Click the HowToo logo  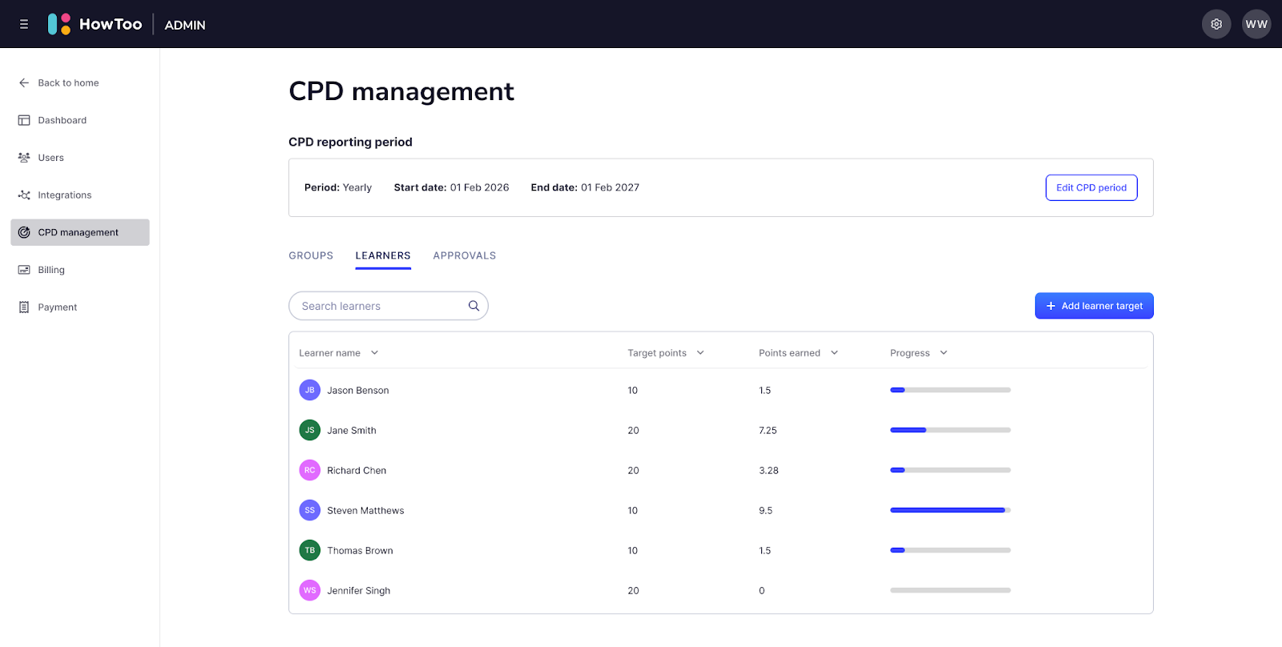95,24
